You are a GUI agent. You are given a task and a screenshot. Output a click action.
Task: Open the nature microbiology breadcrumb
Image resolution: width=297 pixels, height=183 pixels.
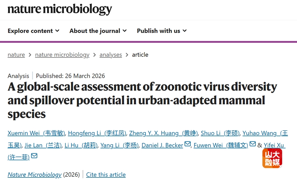(62, 55)
